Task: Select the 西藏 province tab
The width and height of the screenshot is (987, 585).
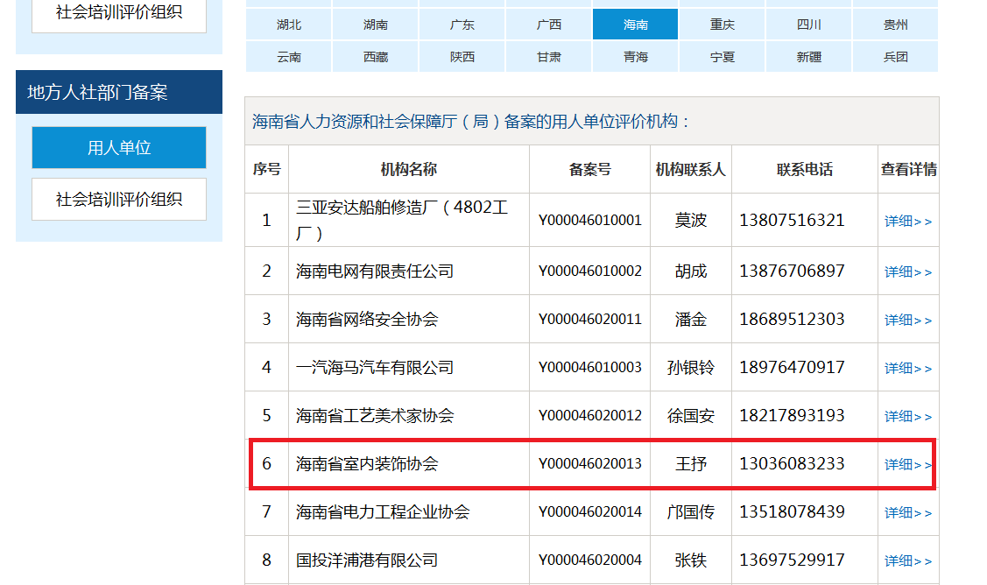Action: pyautogui.click(x=376, y=57)
